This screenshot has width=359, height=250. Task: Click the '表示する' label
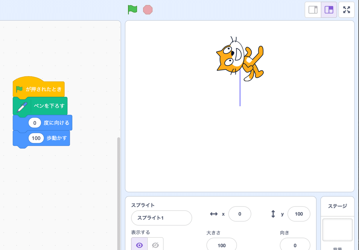click(x=141, y=232)
